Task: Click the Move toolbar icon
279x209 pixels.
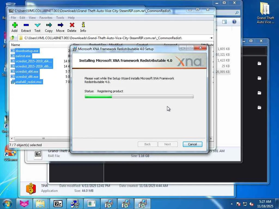Action: [60, 27]
